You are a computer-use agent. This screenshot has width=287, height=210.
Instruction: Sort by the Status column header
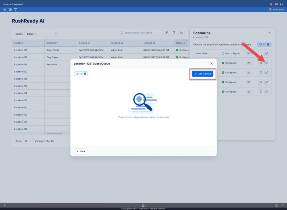coord(180,43)
